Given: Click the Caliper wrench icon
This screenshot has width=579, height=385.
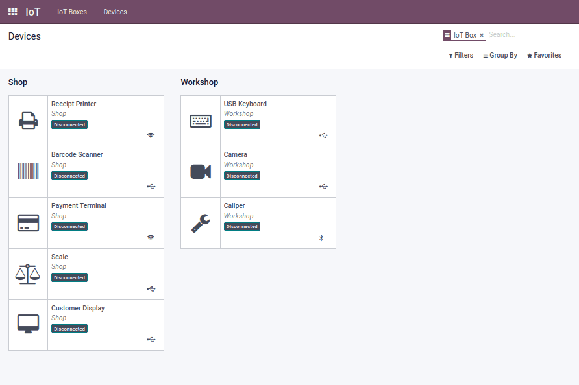Looking at the screenshot, I should click(x=201, y=223).
